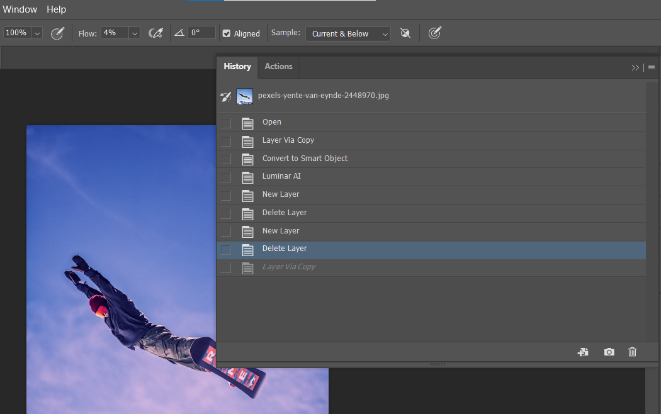Open the Sample dropdown showing Current & Below

[347, 34]
